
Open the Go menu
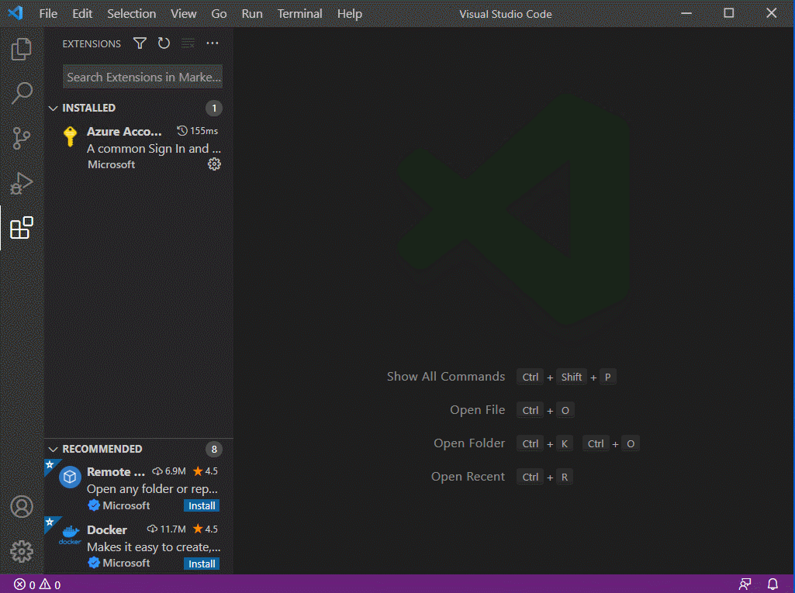pos(219,14)
